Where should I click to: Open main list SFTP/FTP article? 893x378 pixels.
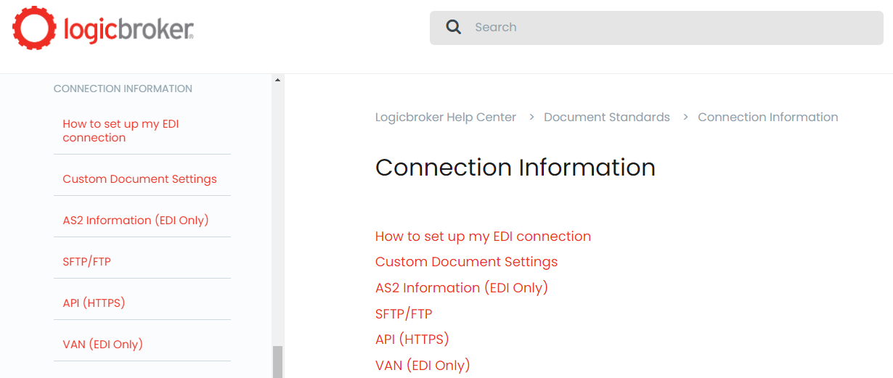coord(404,314)
